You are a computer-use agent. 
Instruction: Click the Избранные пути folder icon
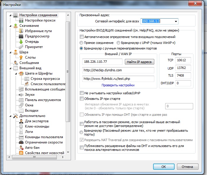pos(21,31)
